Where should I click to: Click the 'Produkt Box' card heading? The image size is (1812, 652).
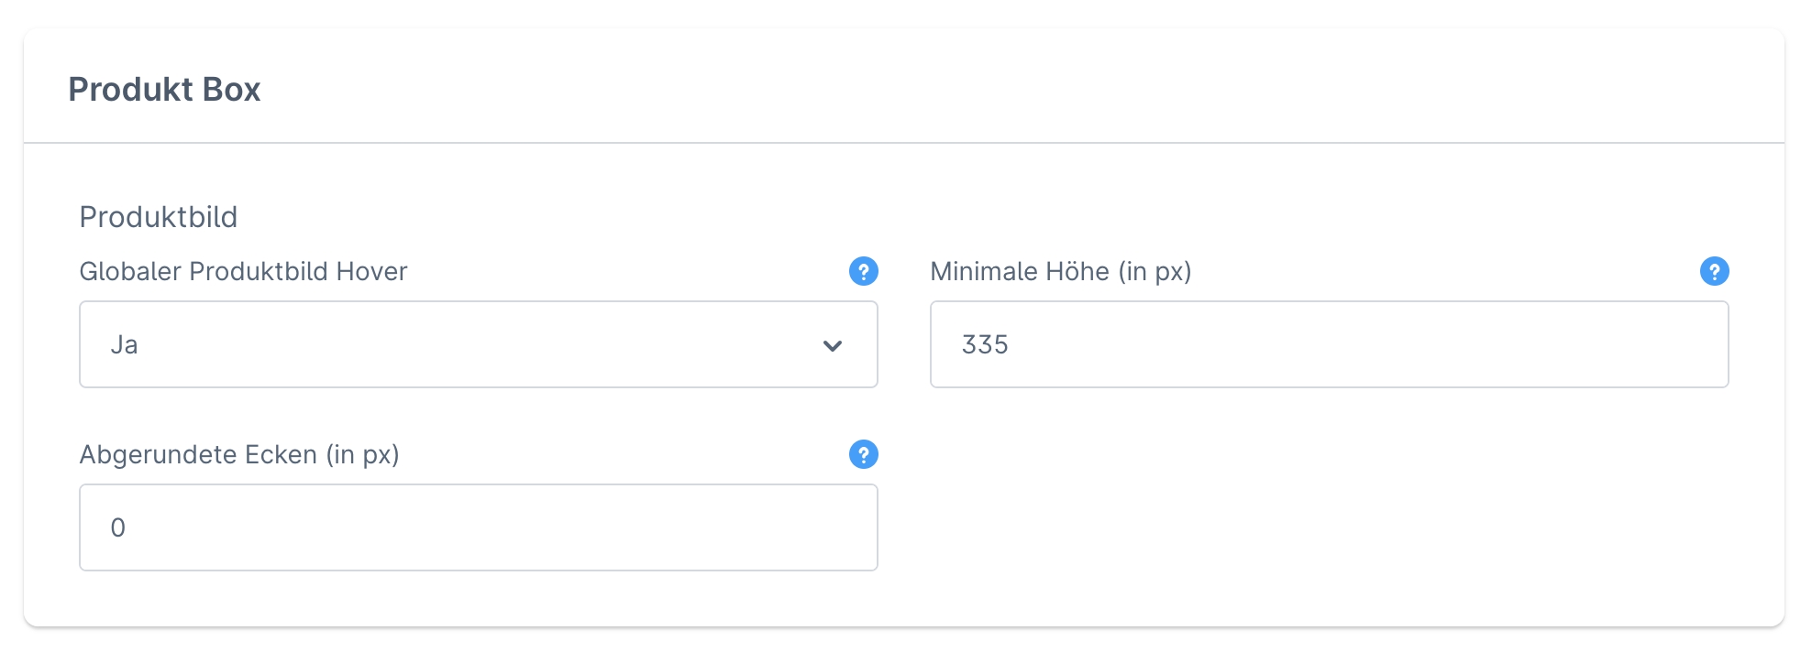[x=164, y=90]
